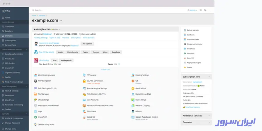The height and width of the screenshot is (131, 262).
Task: Click the SEO Toolkit red icon in the domain panel
Action: click(x=36, y=60)
